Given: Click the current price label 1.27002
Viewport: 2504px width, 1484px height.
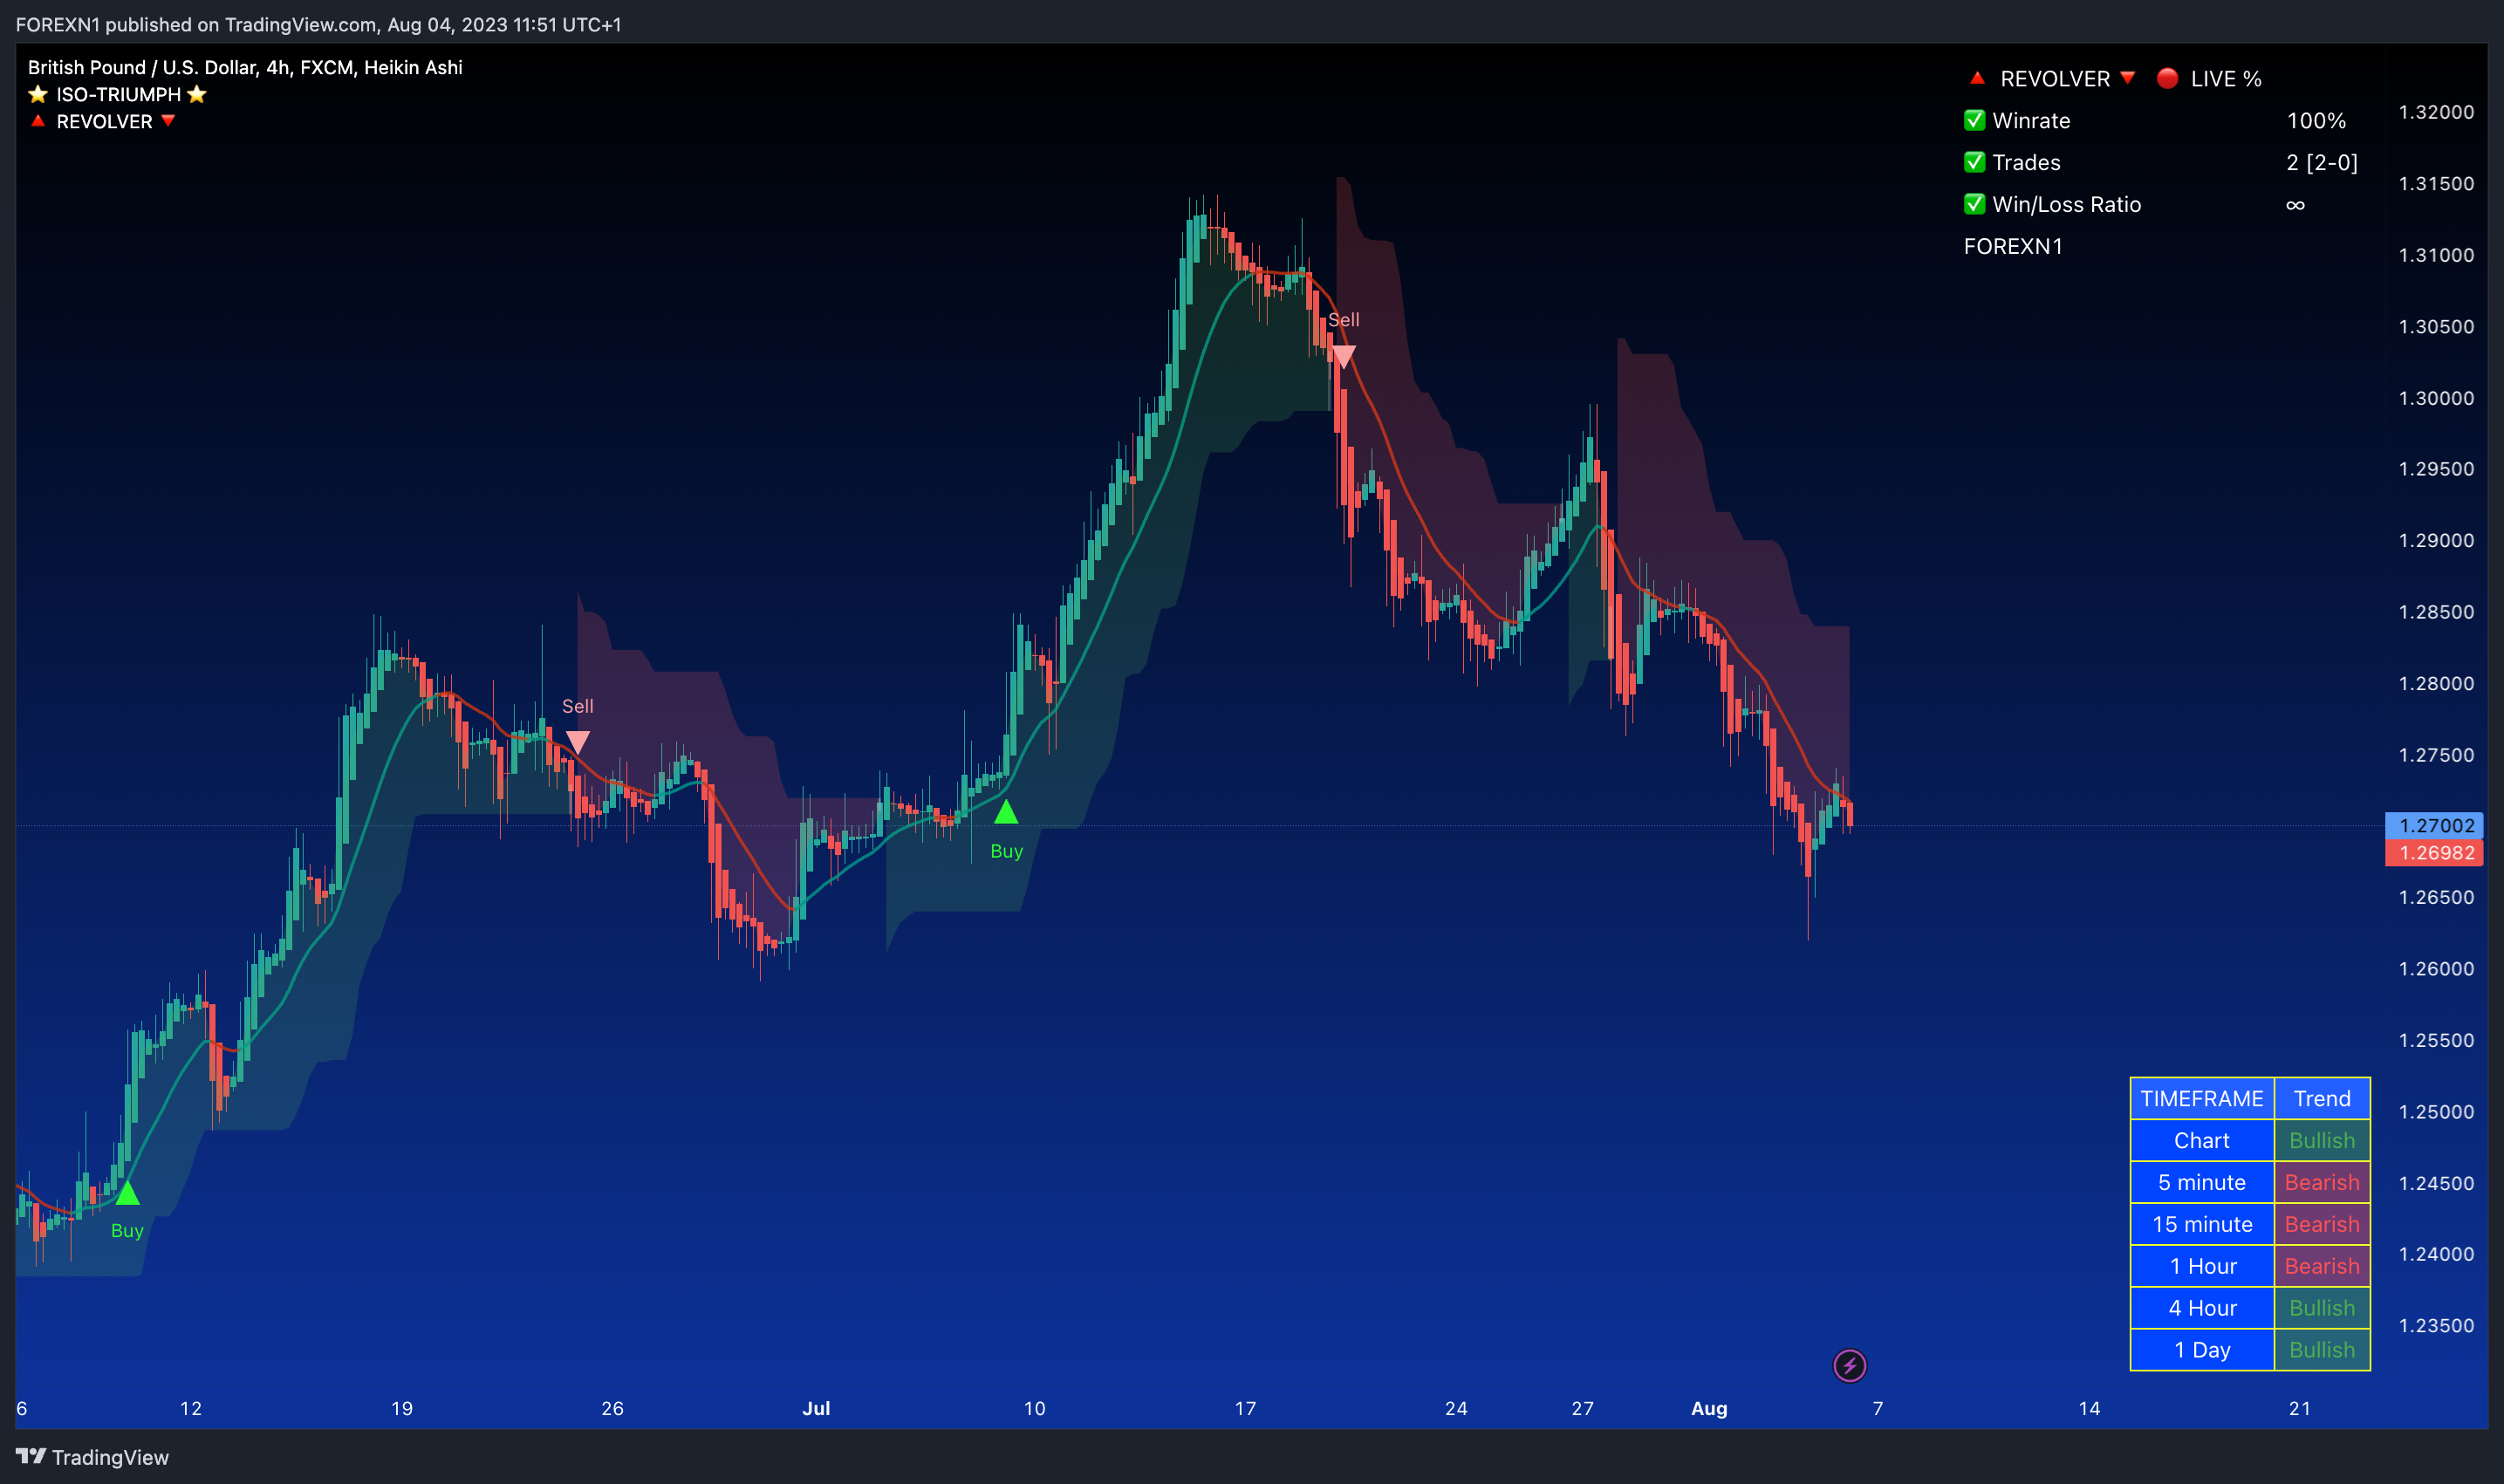Looking at the screenshot, I should coord(2436,825).
